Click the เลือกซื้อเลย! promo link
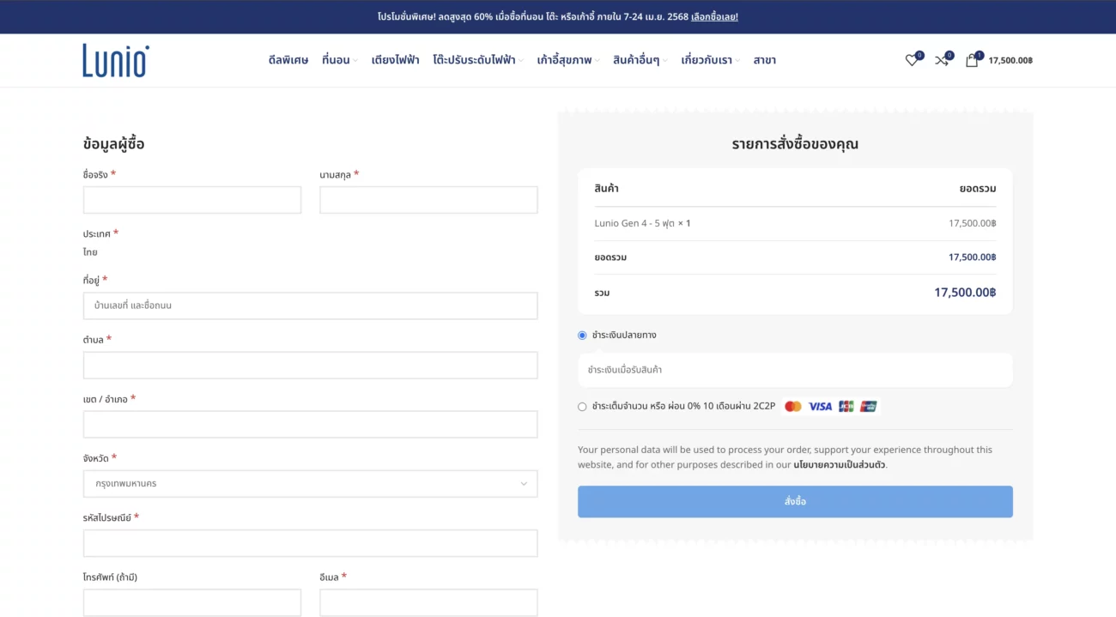 pos(714,16)
